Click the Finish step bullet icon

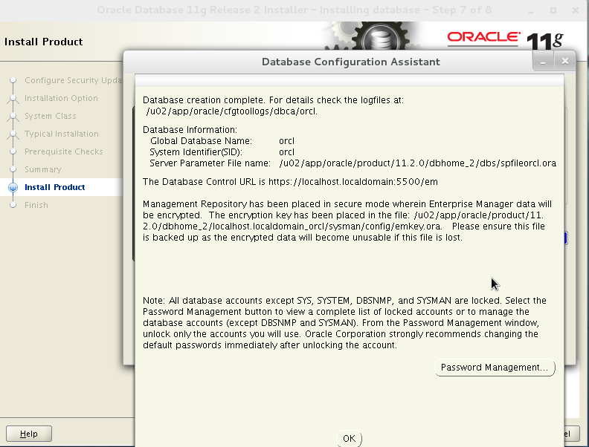[x=13, y=205]
